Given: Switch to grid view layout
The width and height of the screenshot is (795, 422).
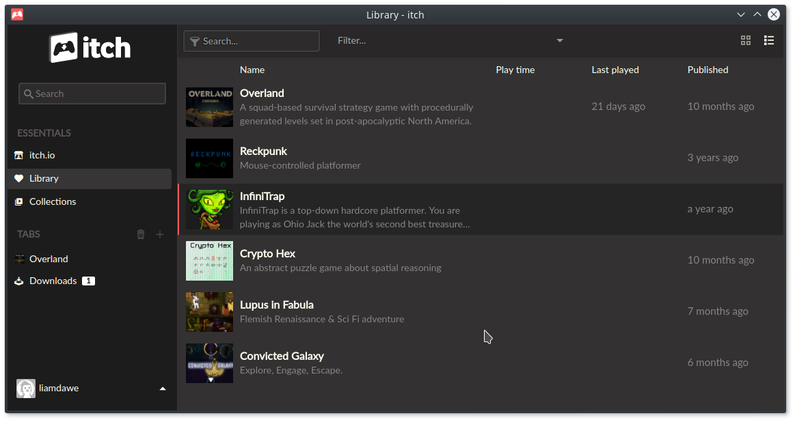Looking at the screenshot, I should 745,40.
